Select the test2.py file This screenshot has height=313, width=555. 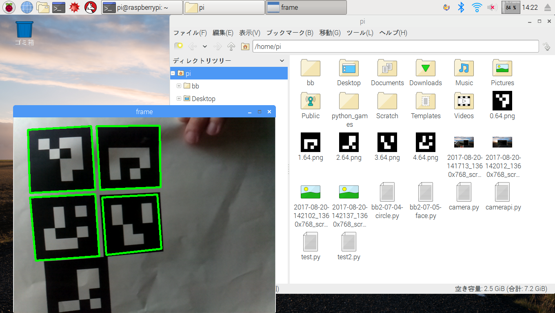point(349,247)
